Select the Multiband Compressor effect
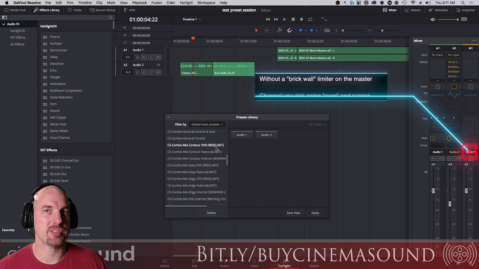The image size is (479, 269). click(66, 90)
